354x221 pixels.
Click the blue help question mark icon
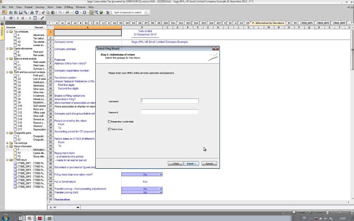pyautogui.click(x=2, y=24)
